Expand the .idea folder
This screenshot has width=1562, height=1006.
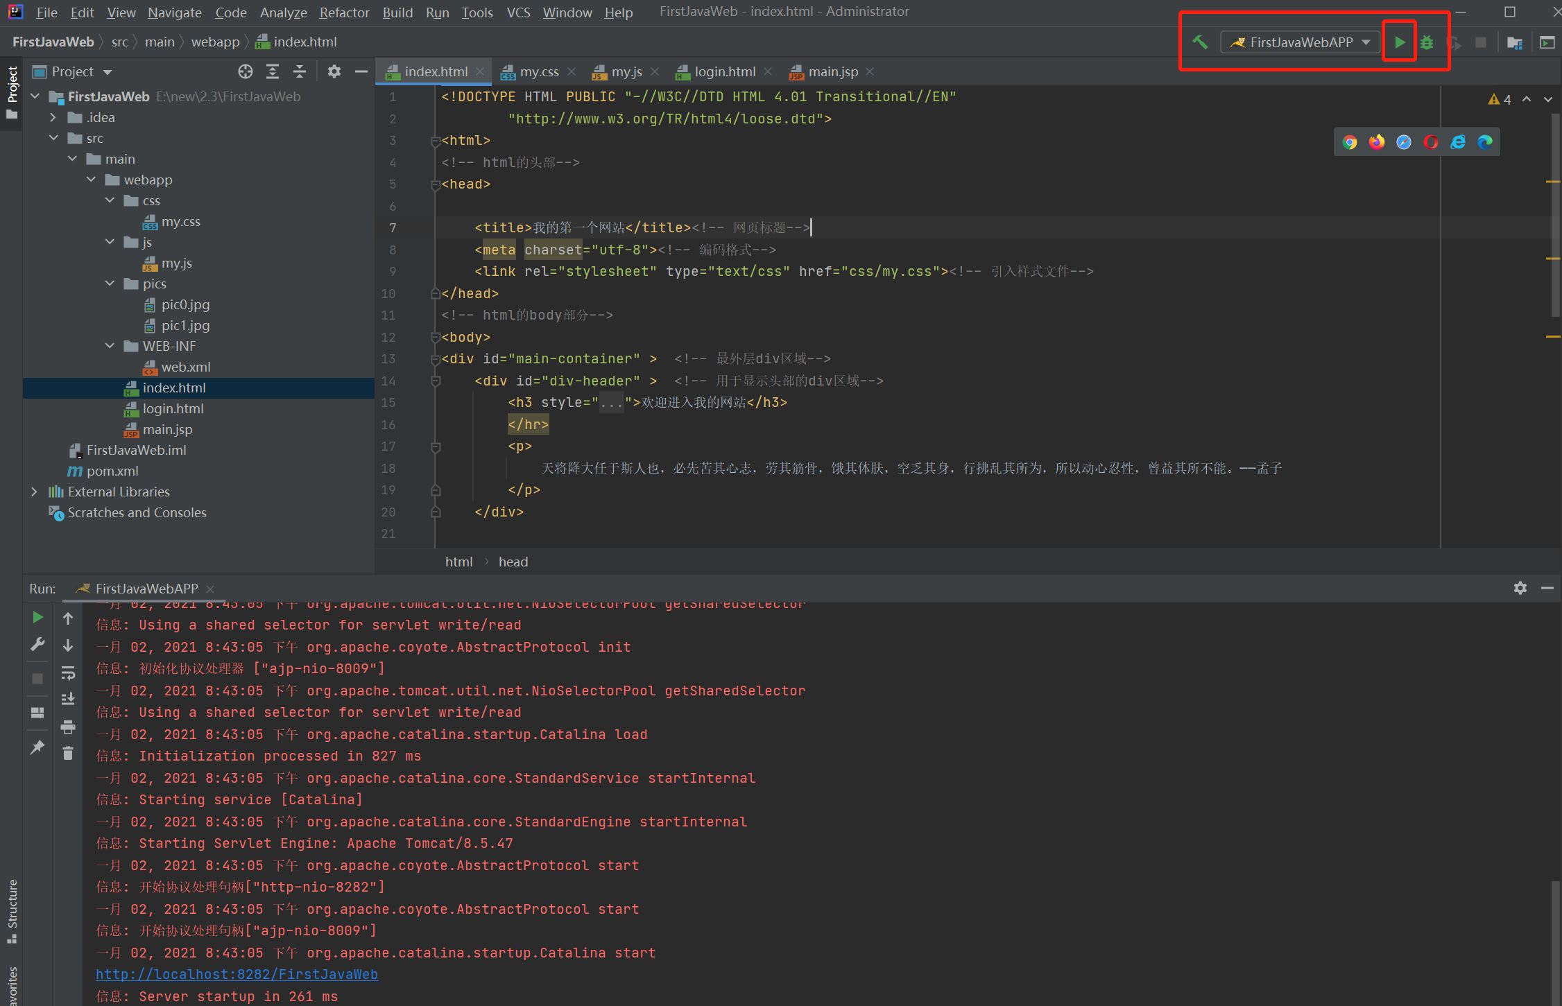click(53, 118)
